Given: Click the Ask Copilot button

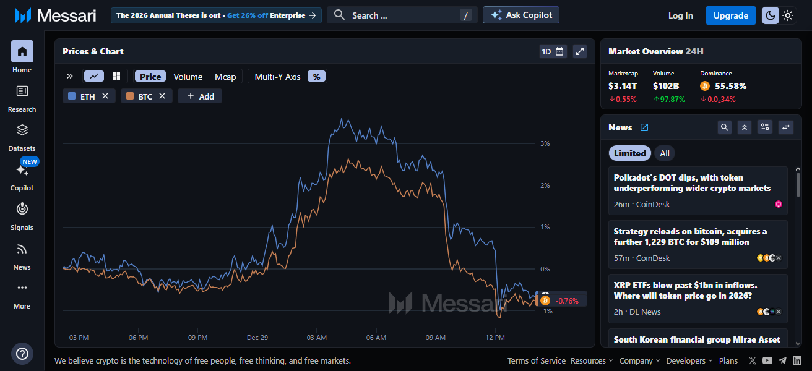Looking at the screenshot, I should point(520,15).
